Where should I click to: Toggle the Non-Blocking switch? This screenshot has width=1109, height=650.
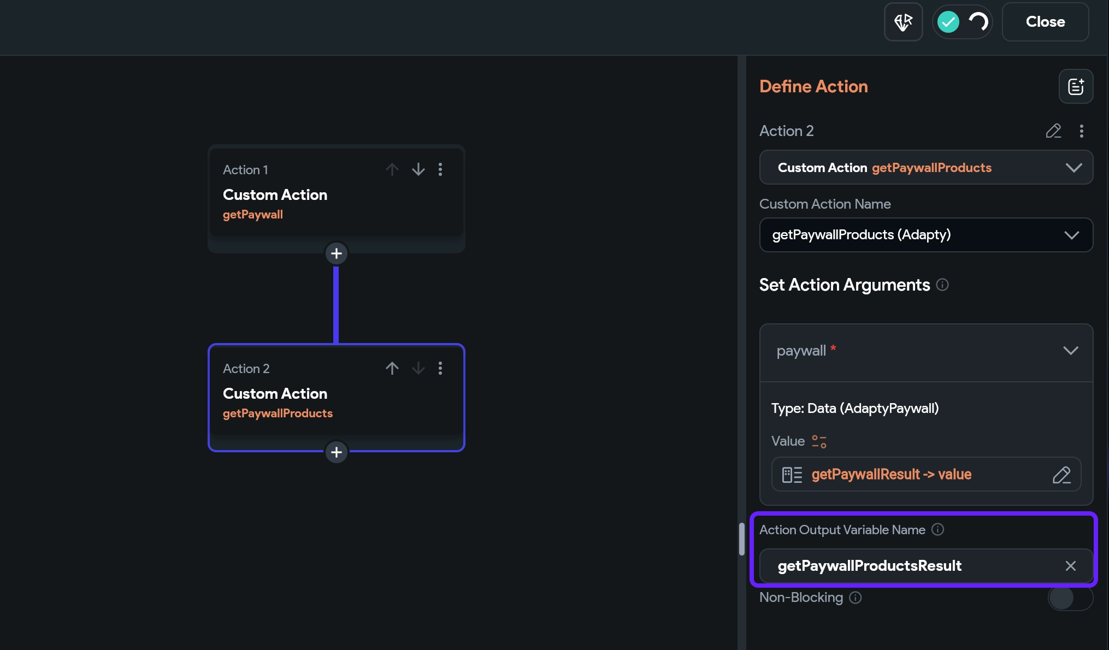1070,598
